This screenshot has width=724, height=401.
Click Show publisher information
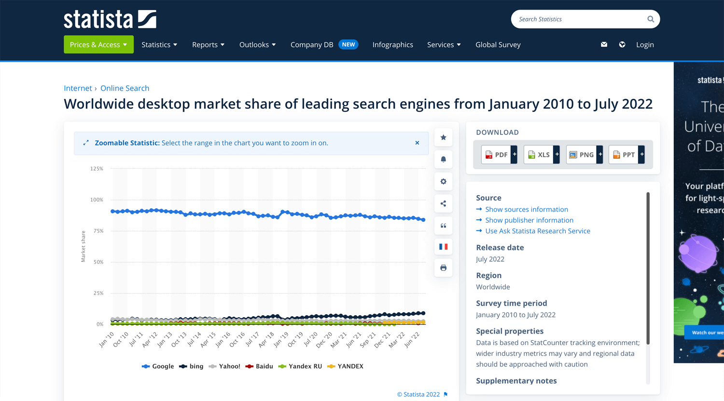(x=529, y=220)
